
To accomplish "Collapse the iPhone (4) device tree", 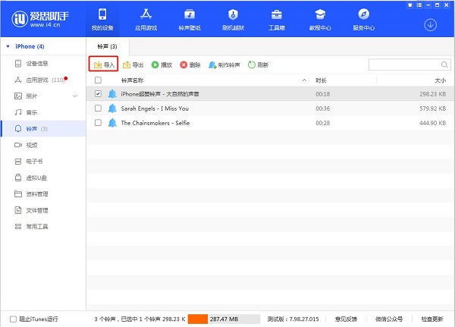I will pyautogui.click(x=8, y=46).
